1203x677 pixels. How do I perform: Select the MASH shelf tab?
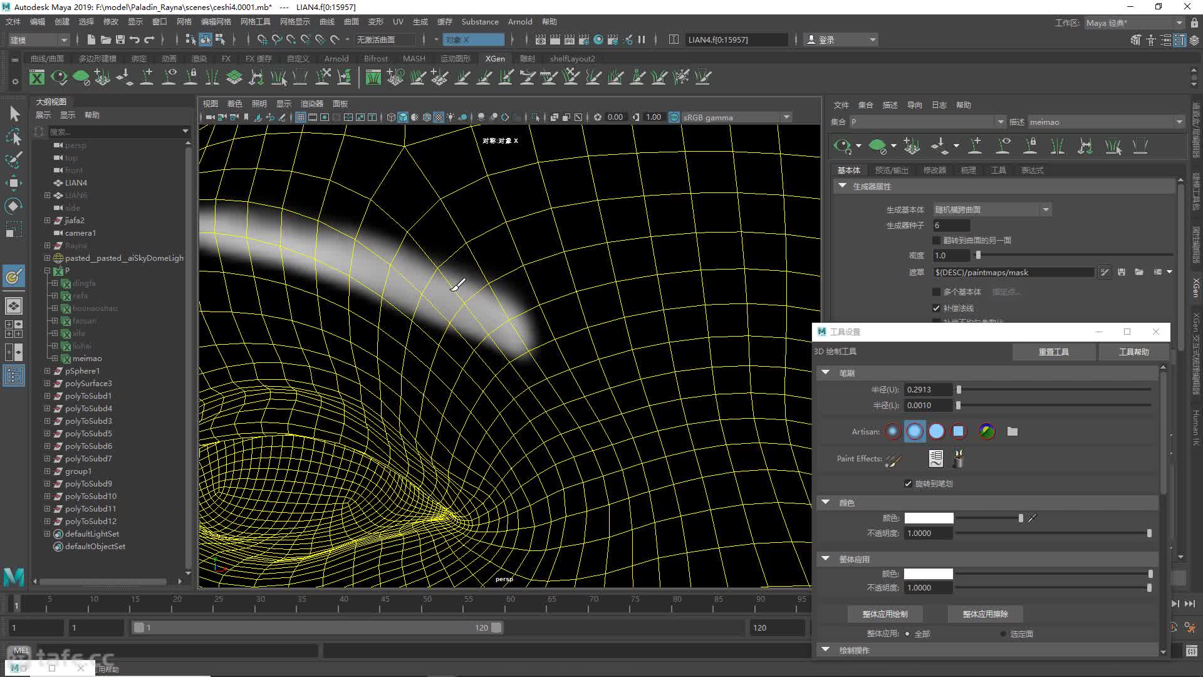[x=414, y=58]
